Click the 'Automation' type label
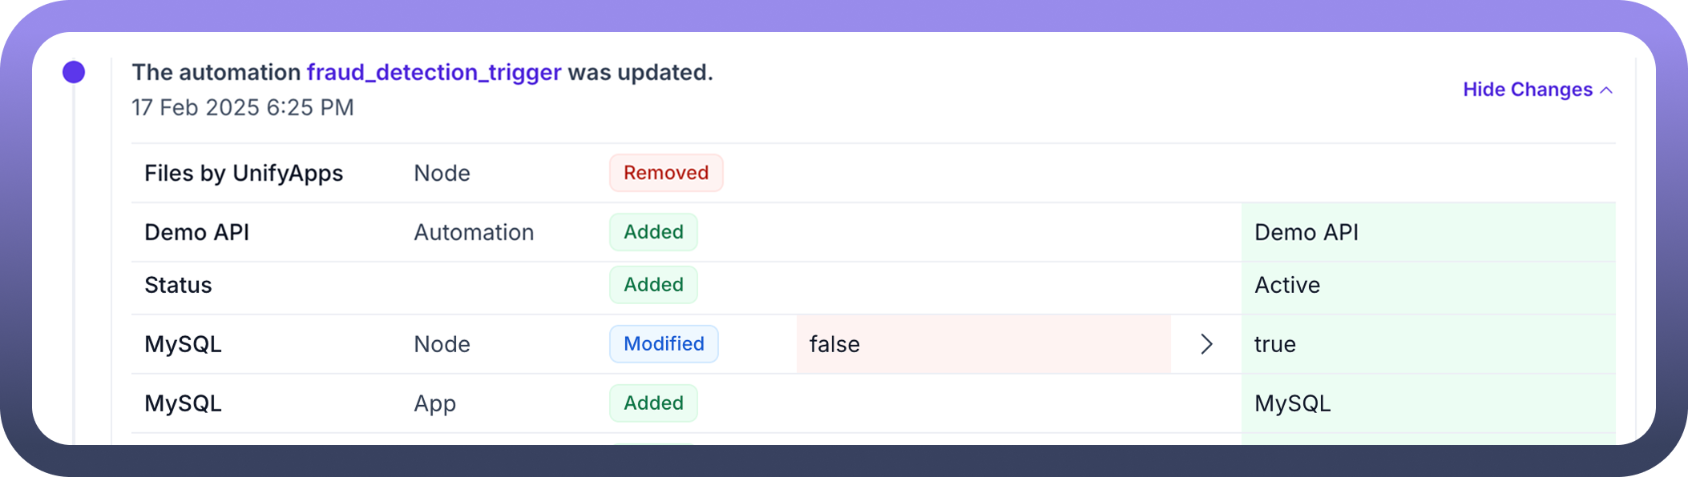The image size is (1688, 477). 474,232
